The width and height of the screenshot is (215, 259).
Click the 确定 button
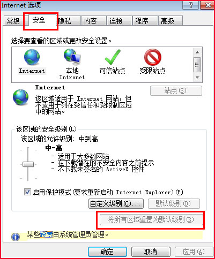[x=107, y=252]
